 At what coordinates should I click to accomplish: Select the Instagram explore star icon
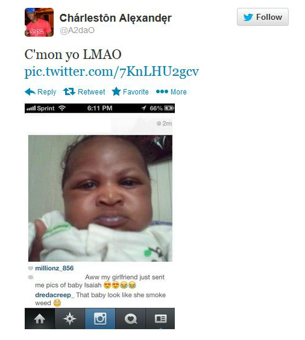coord(69,318)
